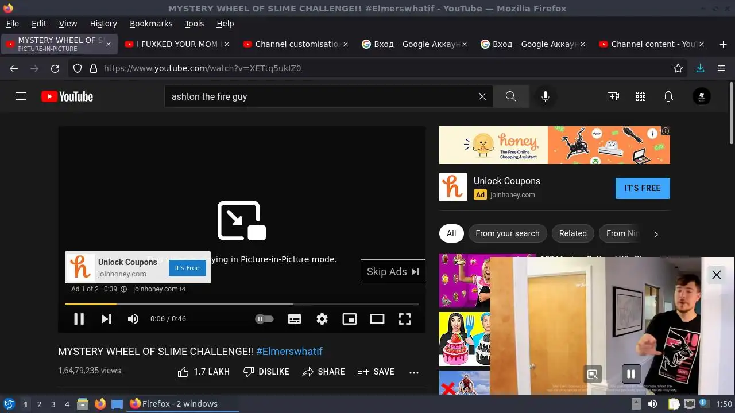
Task: Open the Help menu
Action: pyautogui.click(x=225, y=24)
